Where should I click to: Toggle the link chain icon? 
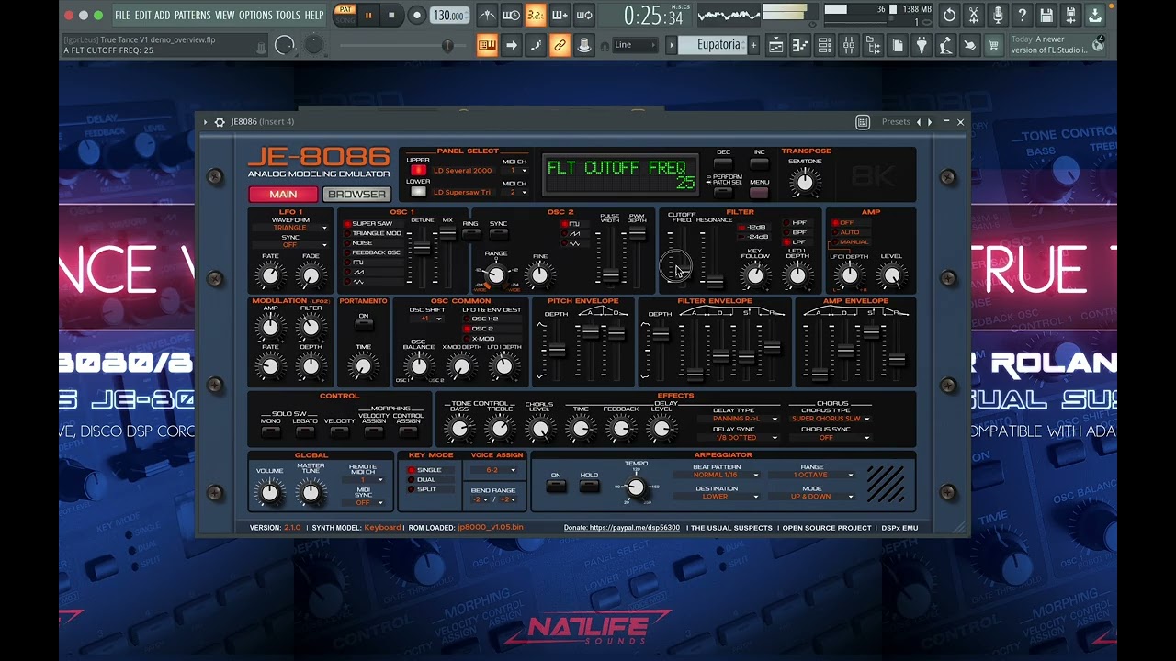tap(560, 45)
